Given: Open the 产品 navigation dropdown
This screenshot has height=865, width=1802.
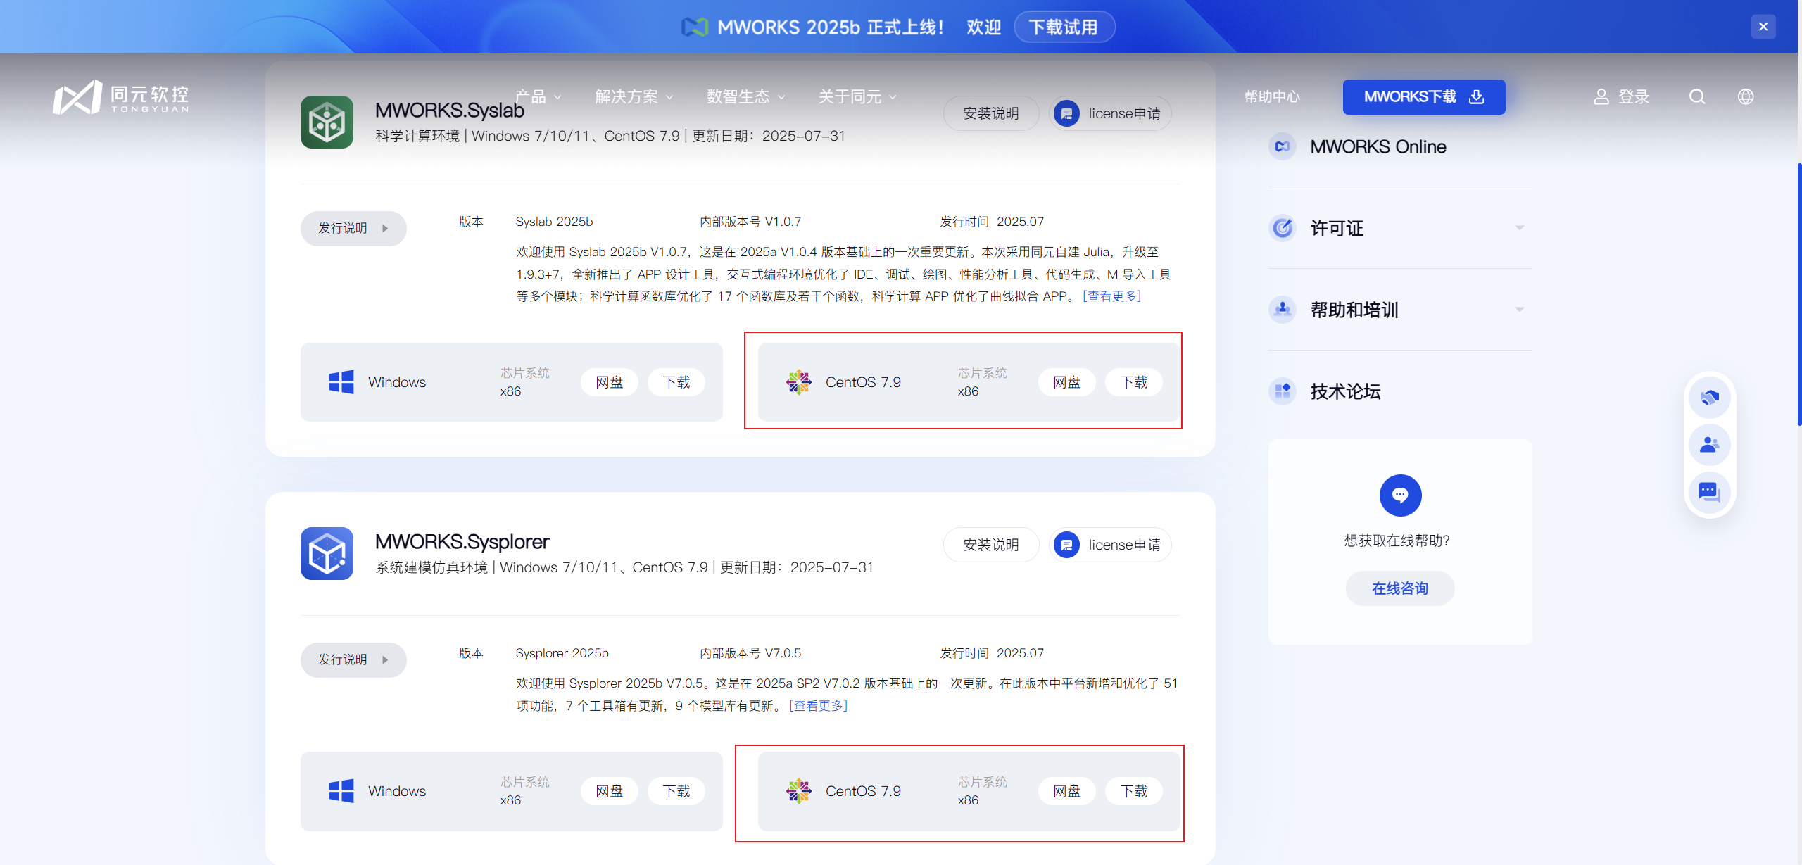Looking at the screenshot, I should click(538, 96).
